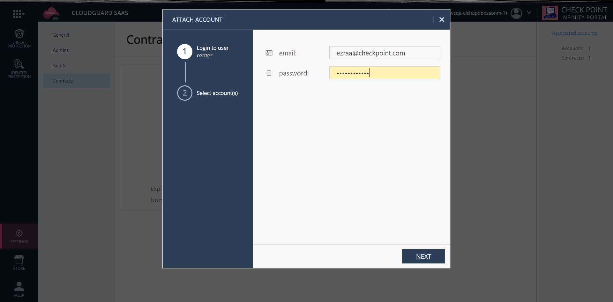Image resolution: width=613 pixels, height=302 pixels.
Task: Click 'Select account(s)' step label
Action: pos(217,93)
